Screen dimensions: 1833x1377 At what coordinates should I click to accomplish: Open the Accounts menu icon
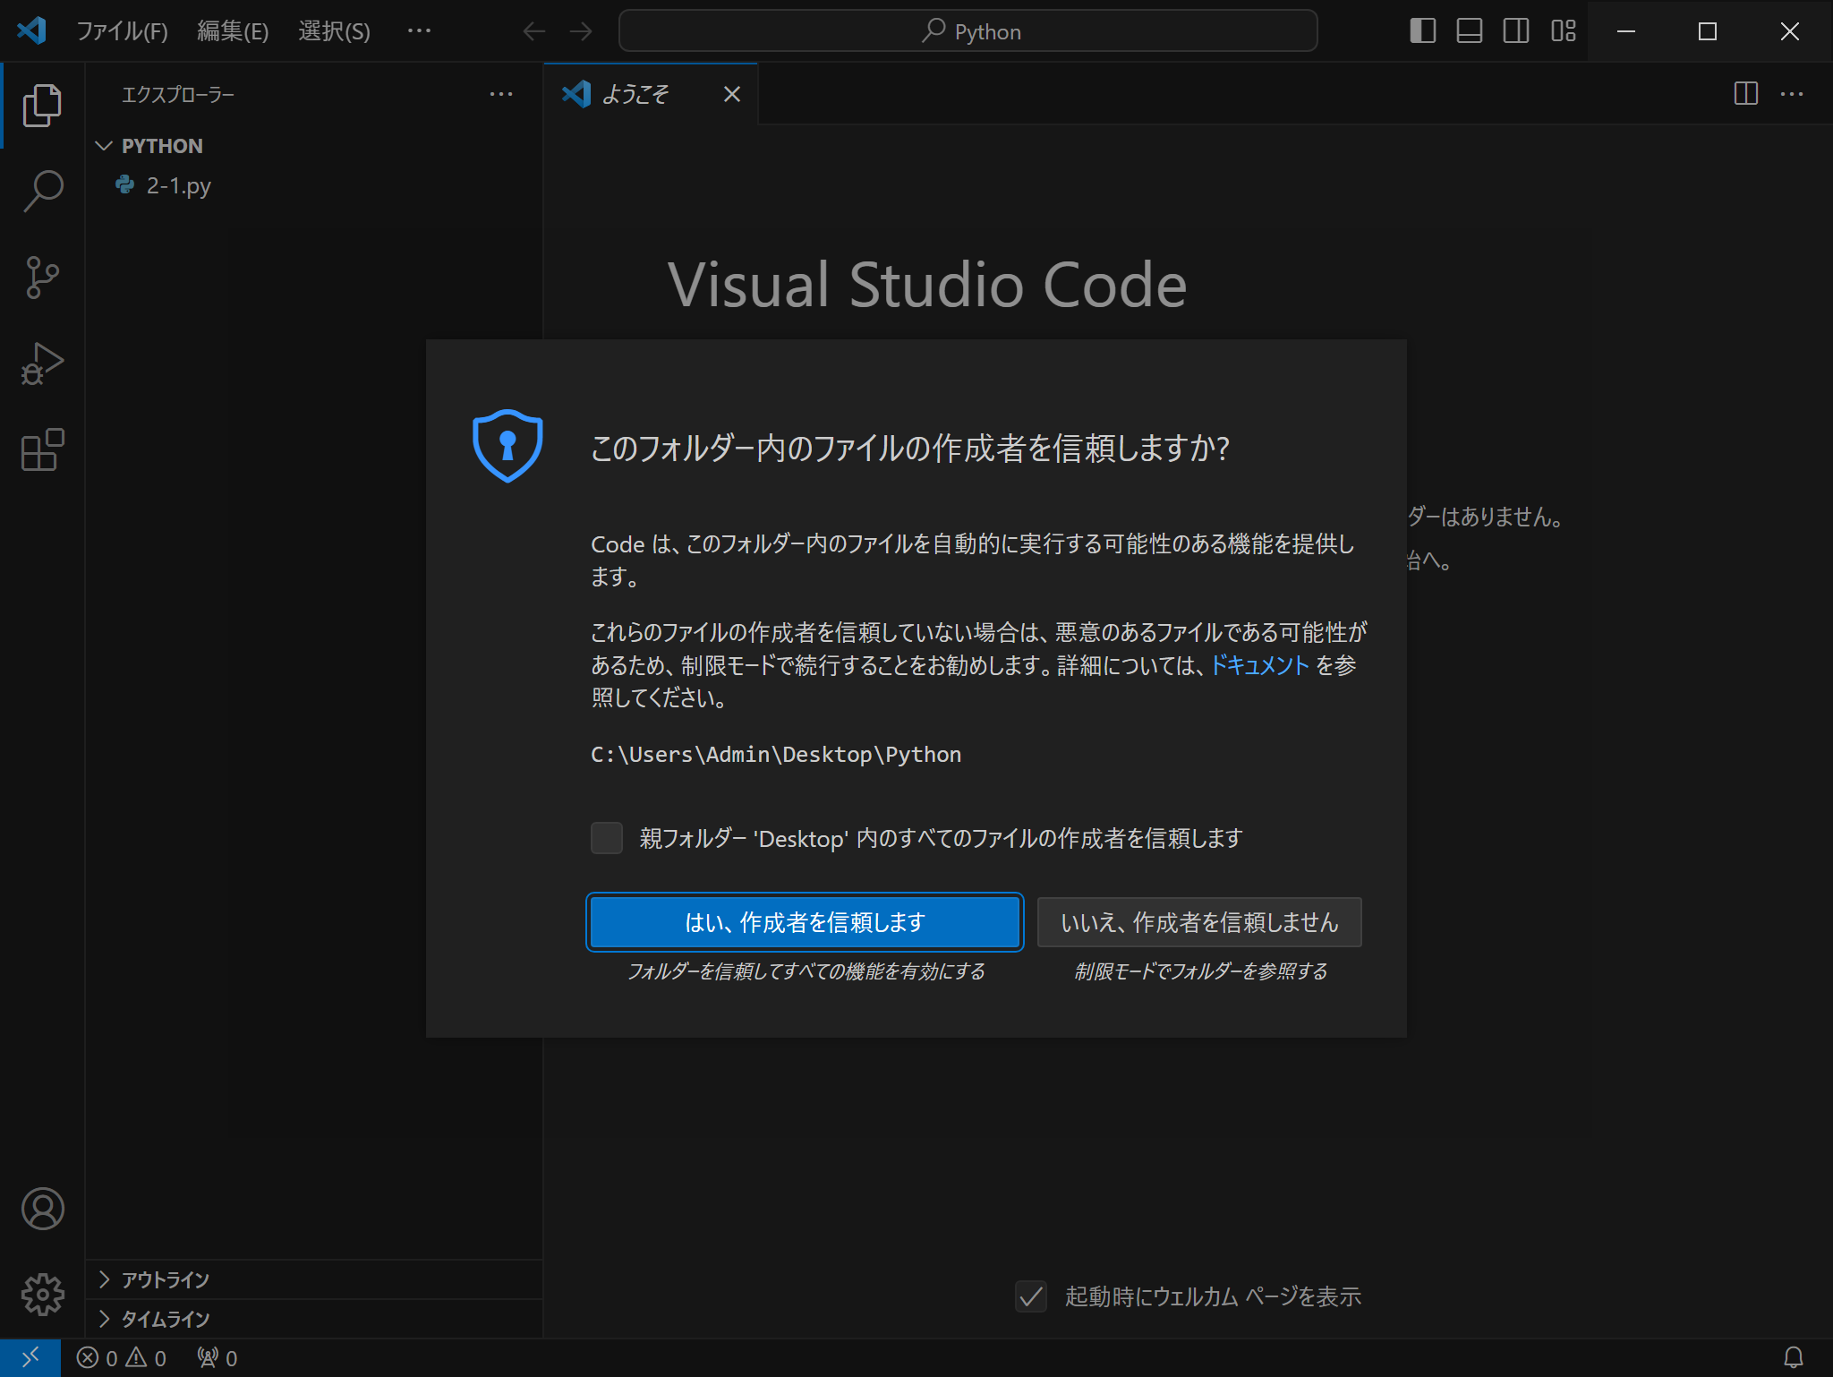point(42,1209)
